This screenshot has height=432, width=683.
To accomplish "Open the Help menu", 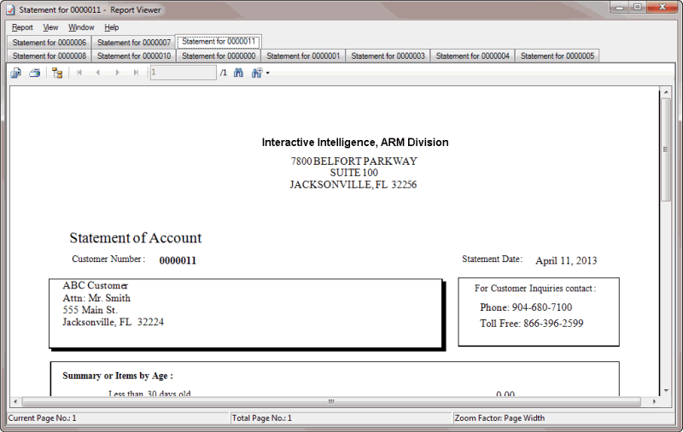I will [112, 27].
